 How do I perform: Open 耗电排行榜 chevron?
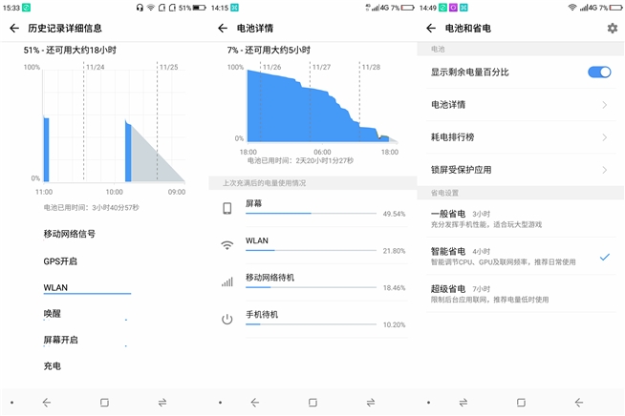coord(605,137)
